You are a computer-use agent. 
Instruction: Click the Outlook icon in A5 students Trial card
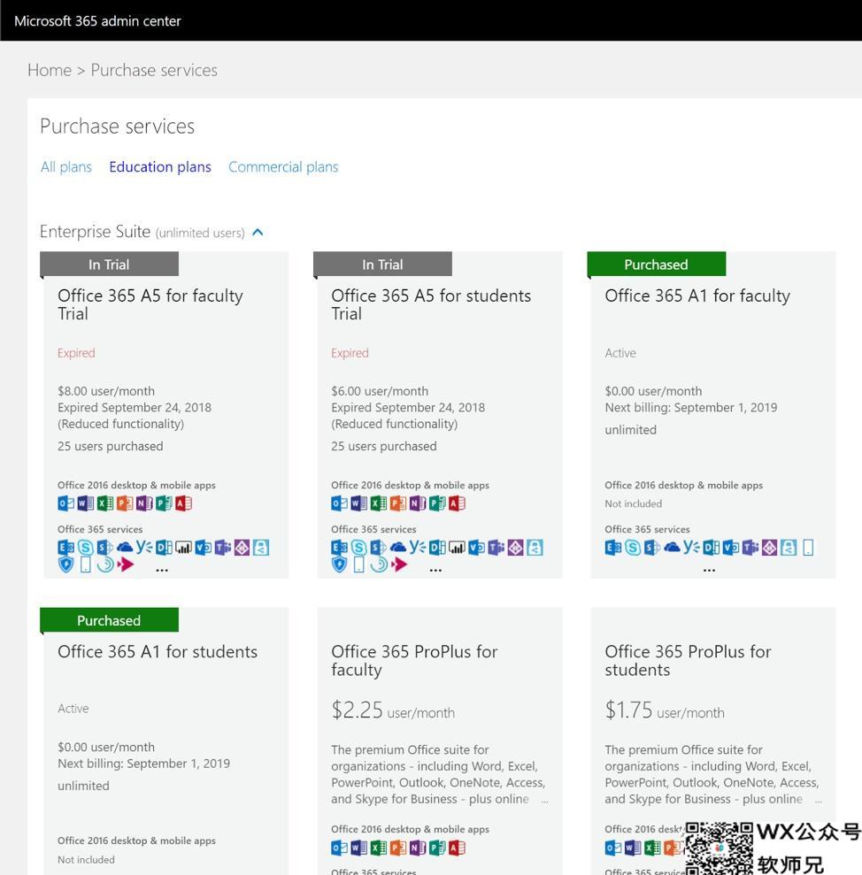pyautogui.click(x=340, y=503)
